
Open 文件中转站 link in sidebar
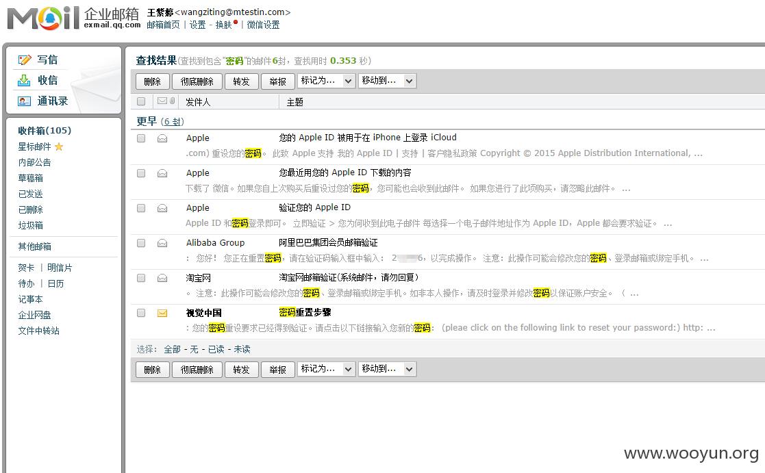(x=38, y=331)
